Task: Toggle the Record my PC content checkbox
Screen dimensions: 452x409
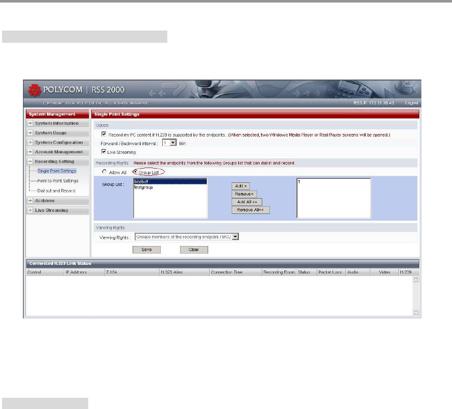Action: [104, 134]
